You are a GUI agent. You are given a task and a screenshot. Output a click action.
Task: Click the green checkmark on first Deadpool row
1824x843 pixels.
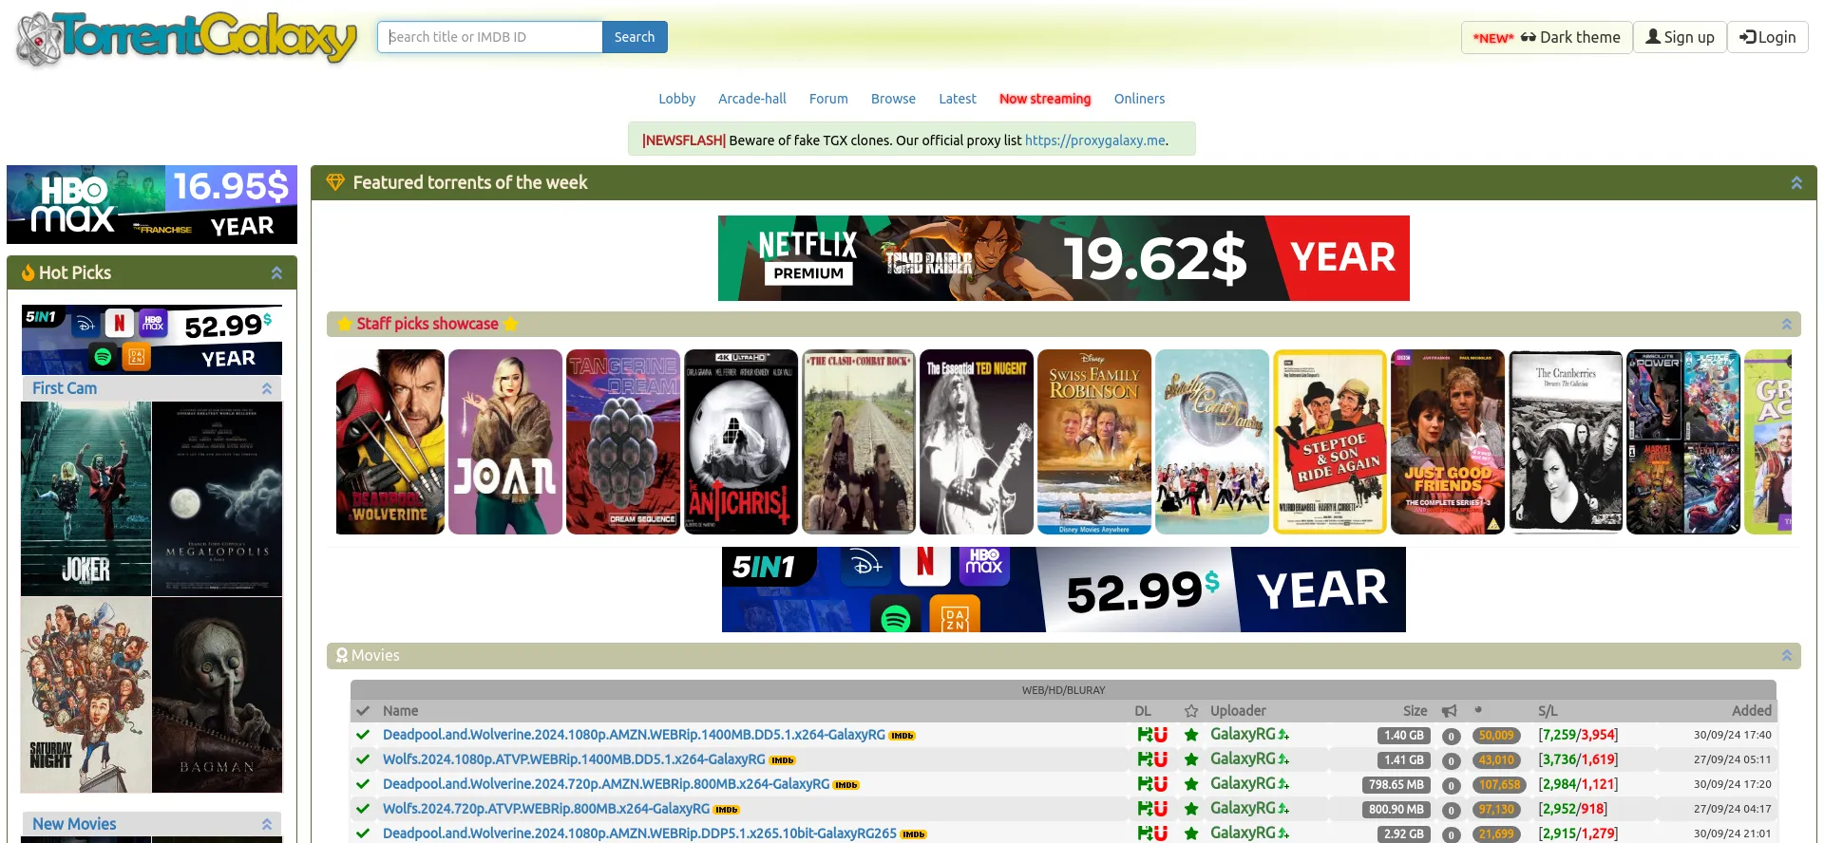[x=362, y=735]
